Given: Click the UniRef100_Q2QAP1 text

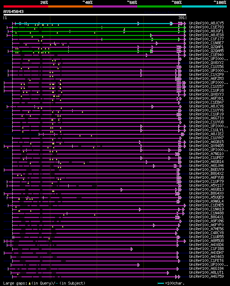Looking at the screenshot, I should (206, 47).
